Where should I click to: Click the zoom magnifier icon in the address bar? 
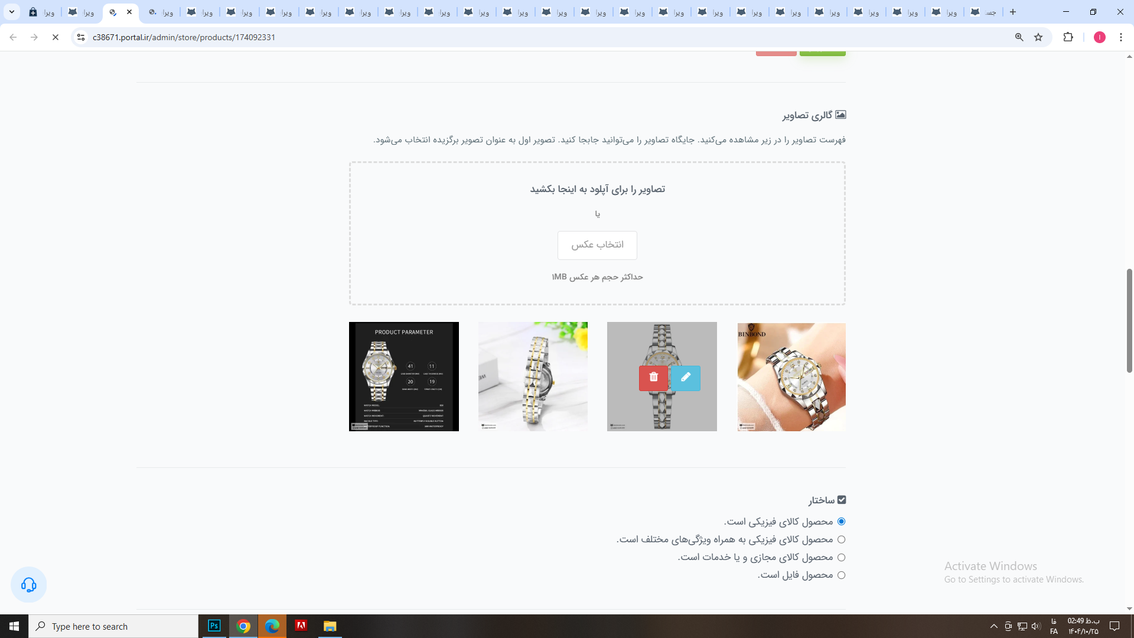coord(1019,37)
